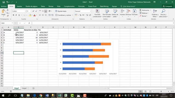Click the Undo arrow icon
Screen dimensions: 175x98
pyautogui.click(x=7, y=2)
